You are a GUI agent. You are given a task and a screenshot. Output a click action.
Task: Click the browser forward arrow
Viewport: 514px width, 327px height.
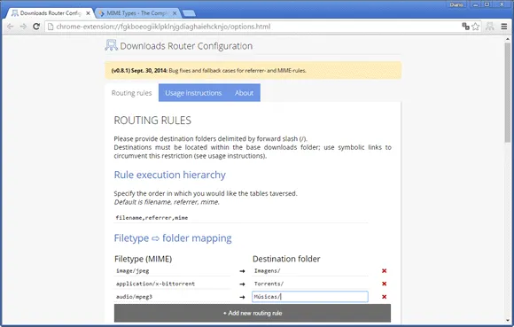(x=23, y=27)
